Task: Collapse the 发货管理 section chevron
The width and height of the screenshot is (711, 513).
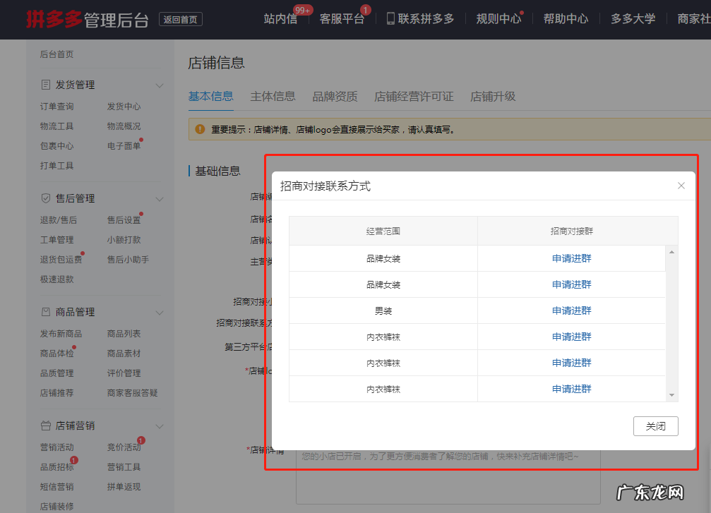Action: [x=160, y=84]
